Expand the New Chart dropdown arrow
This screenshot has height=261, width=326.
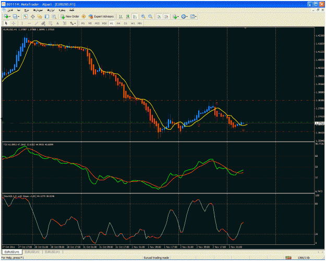pos(10,17)
